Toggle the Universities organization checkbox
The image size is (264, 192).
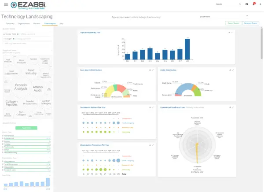click(x=3, y=167)
